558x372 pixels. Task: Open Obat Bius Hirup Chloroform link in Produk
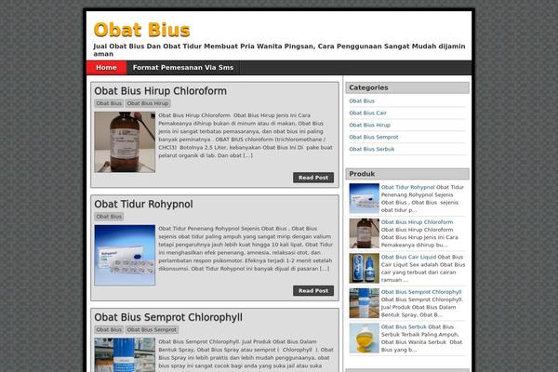pyautogui.click(x=417, y=222)
